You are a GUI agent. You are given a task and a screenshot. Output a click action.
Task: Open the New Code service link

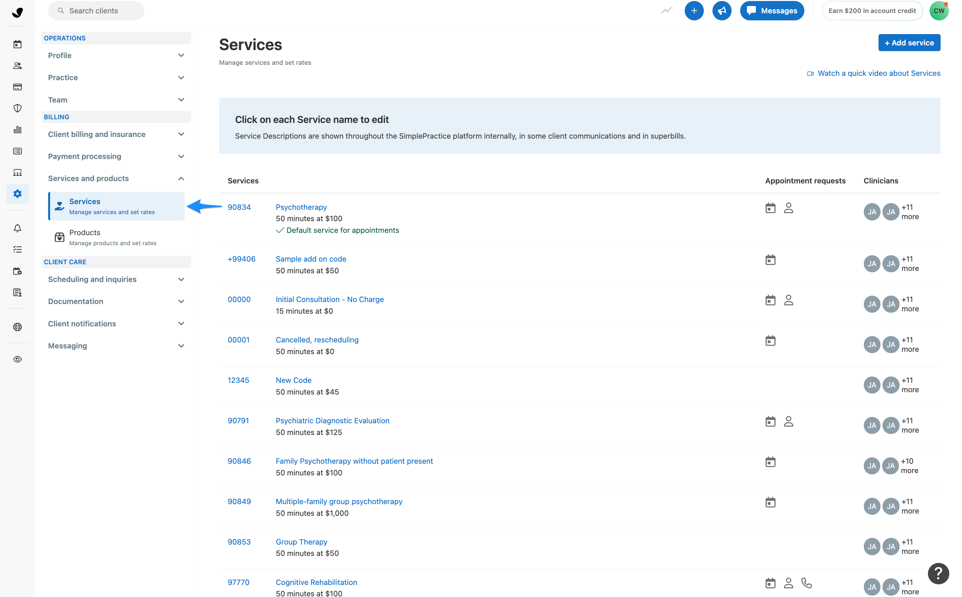tap(294, 380)
